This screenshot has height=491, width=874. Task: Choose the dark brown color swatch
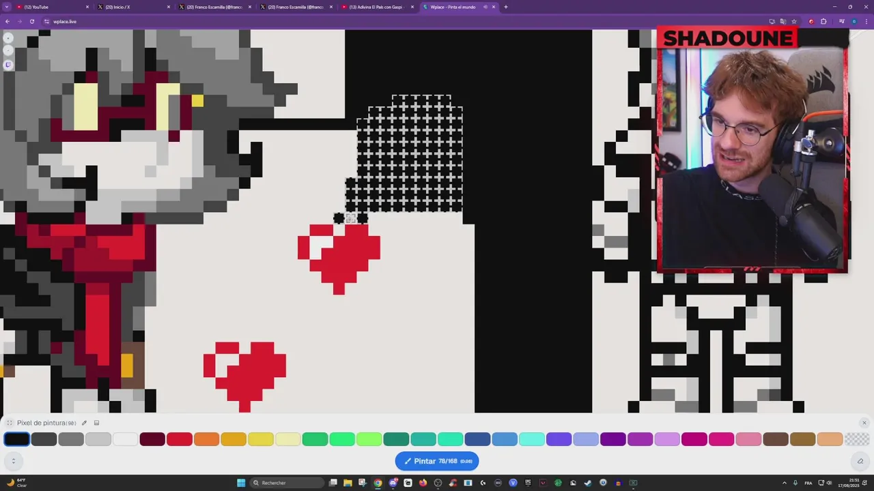(x=776, y=439)
